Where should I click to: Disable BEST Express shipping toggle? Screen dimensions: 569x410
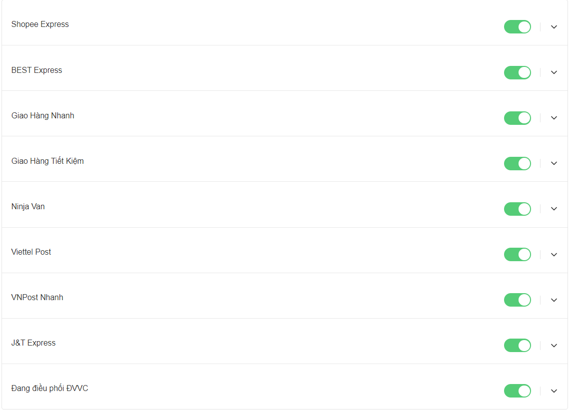point(517,72)
